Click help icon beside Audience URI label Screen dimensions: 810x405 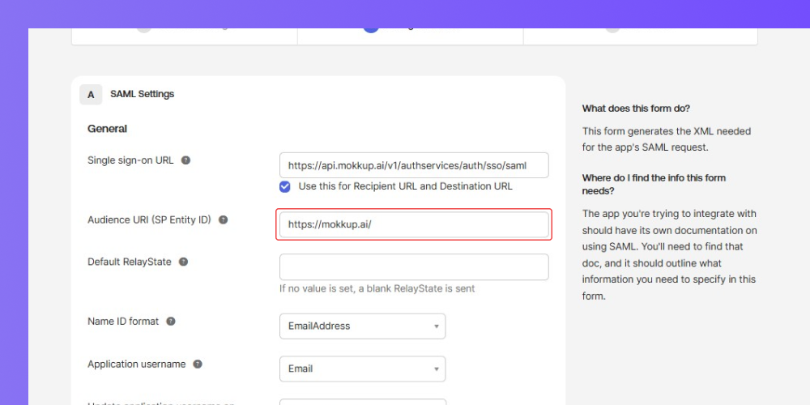coord(224,220)
